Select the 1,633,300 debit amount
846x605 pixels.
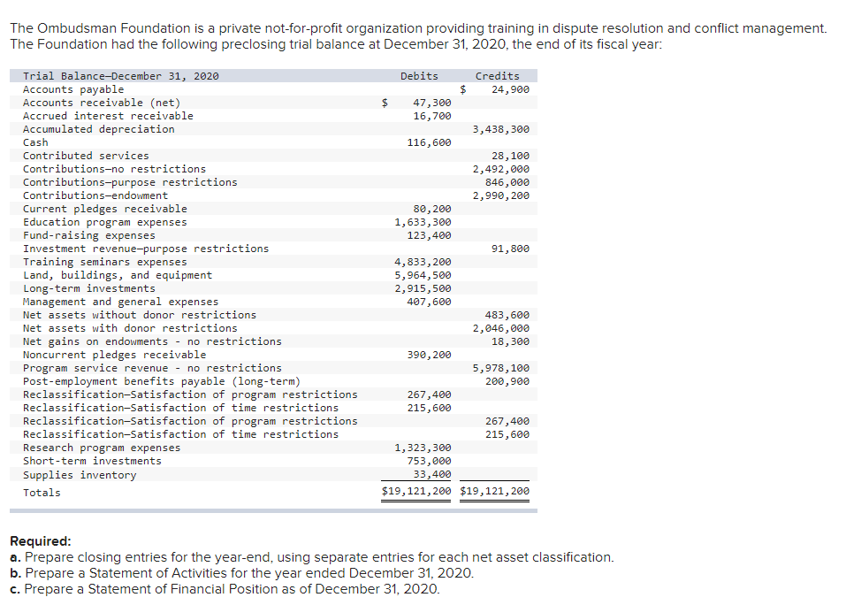[423, 222]
